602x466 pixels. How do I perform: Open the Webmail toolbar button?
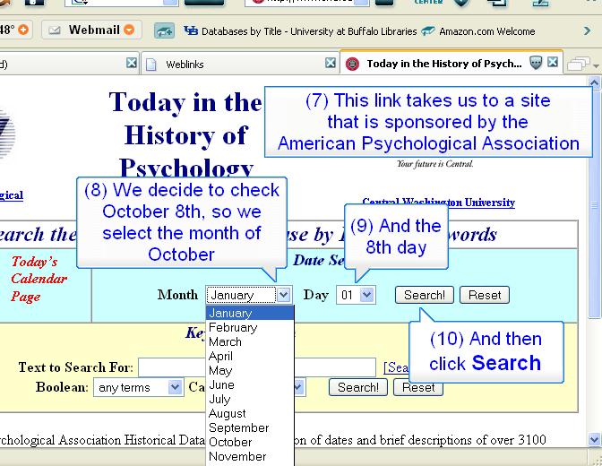[91, 30]
